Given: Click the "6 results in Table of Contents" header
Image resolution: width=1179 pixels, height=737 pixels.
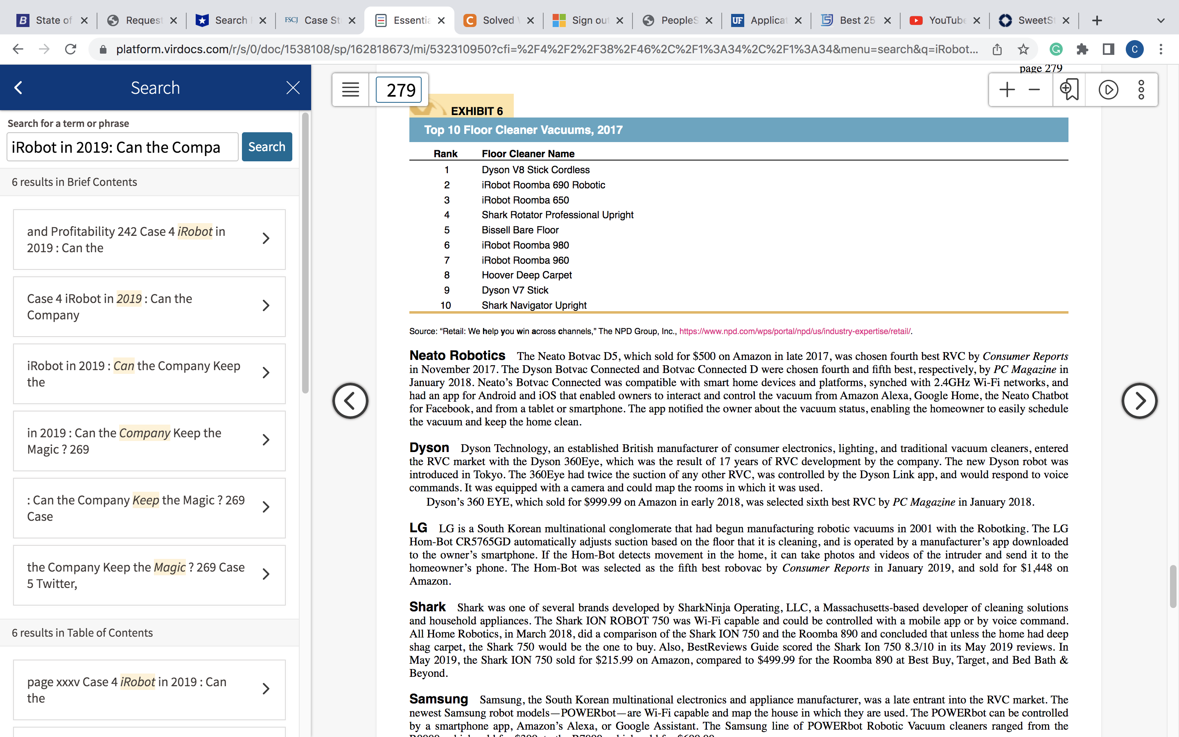Looking at the screenshot, I should 82,633.
